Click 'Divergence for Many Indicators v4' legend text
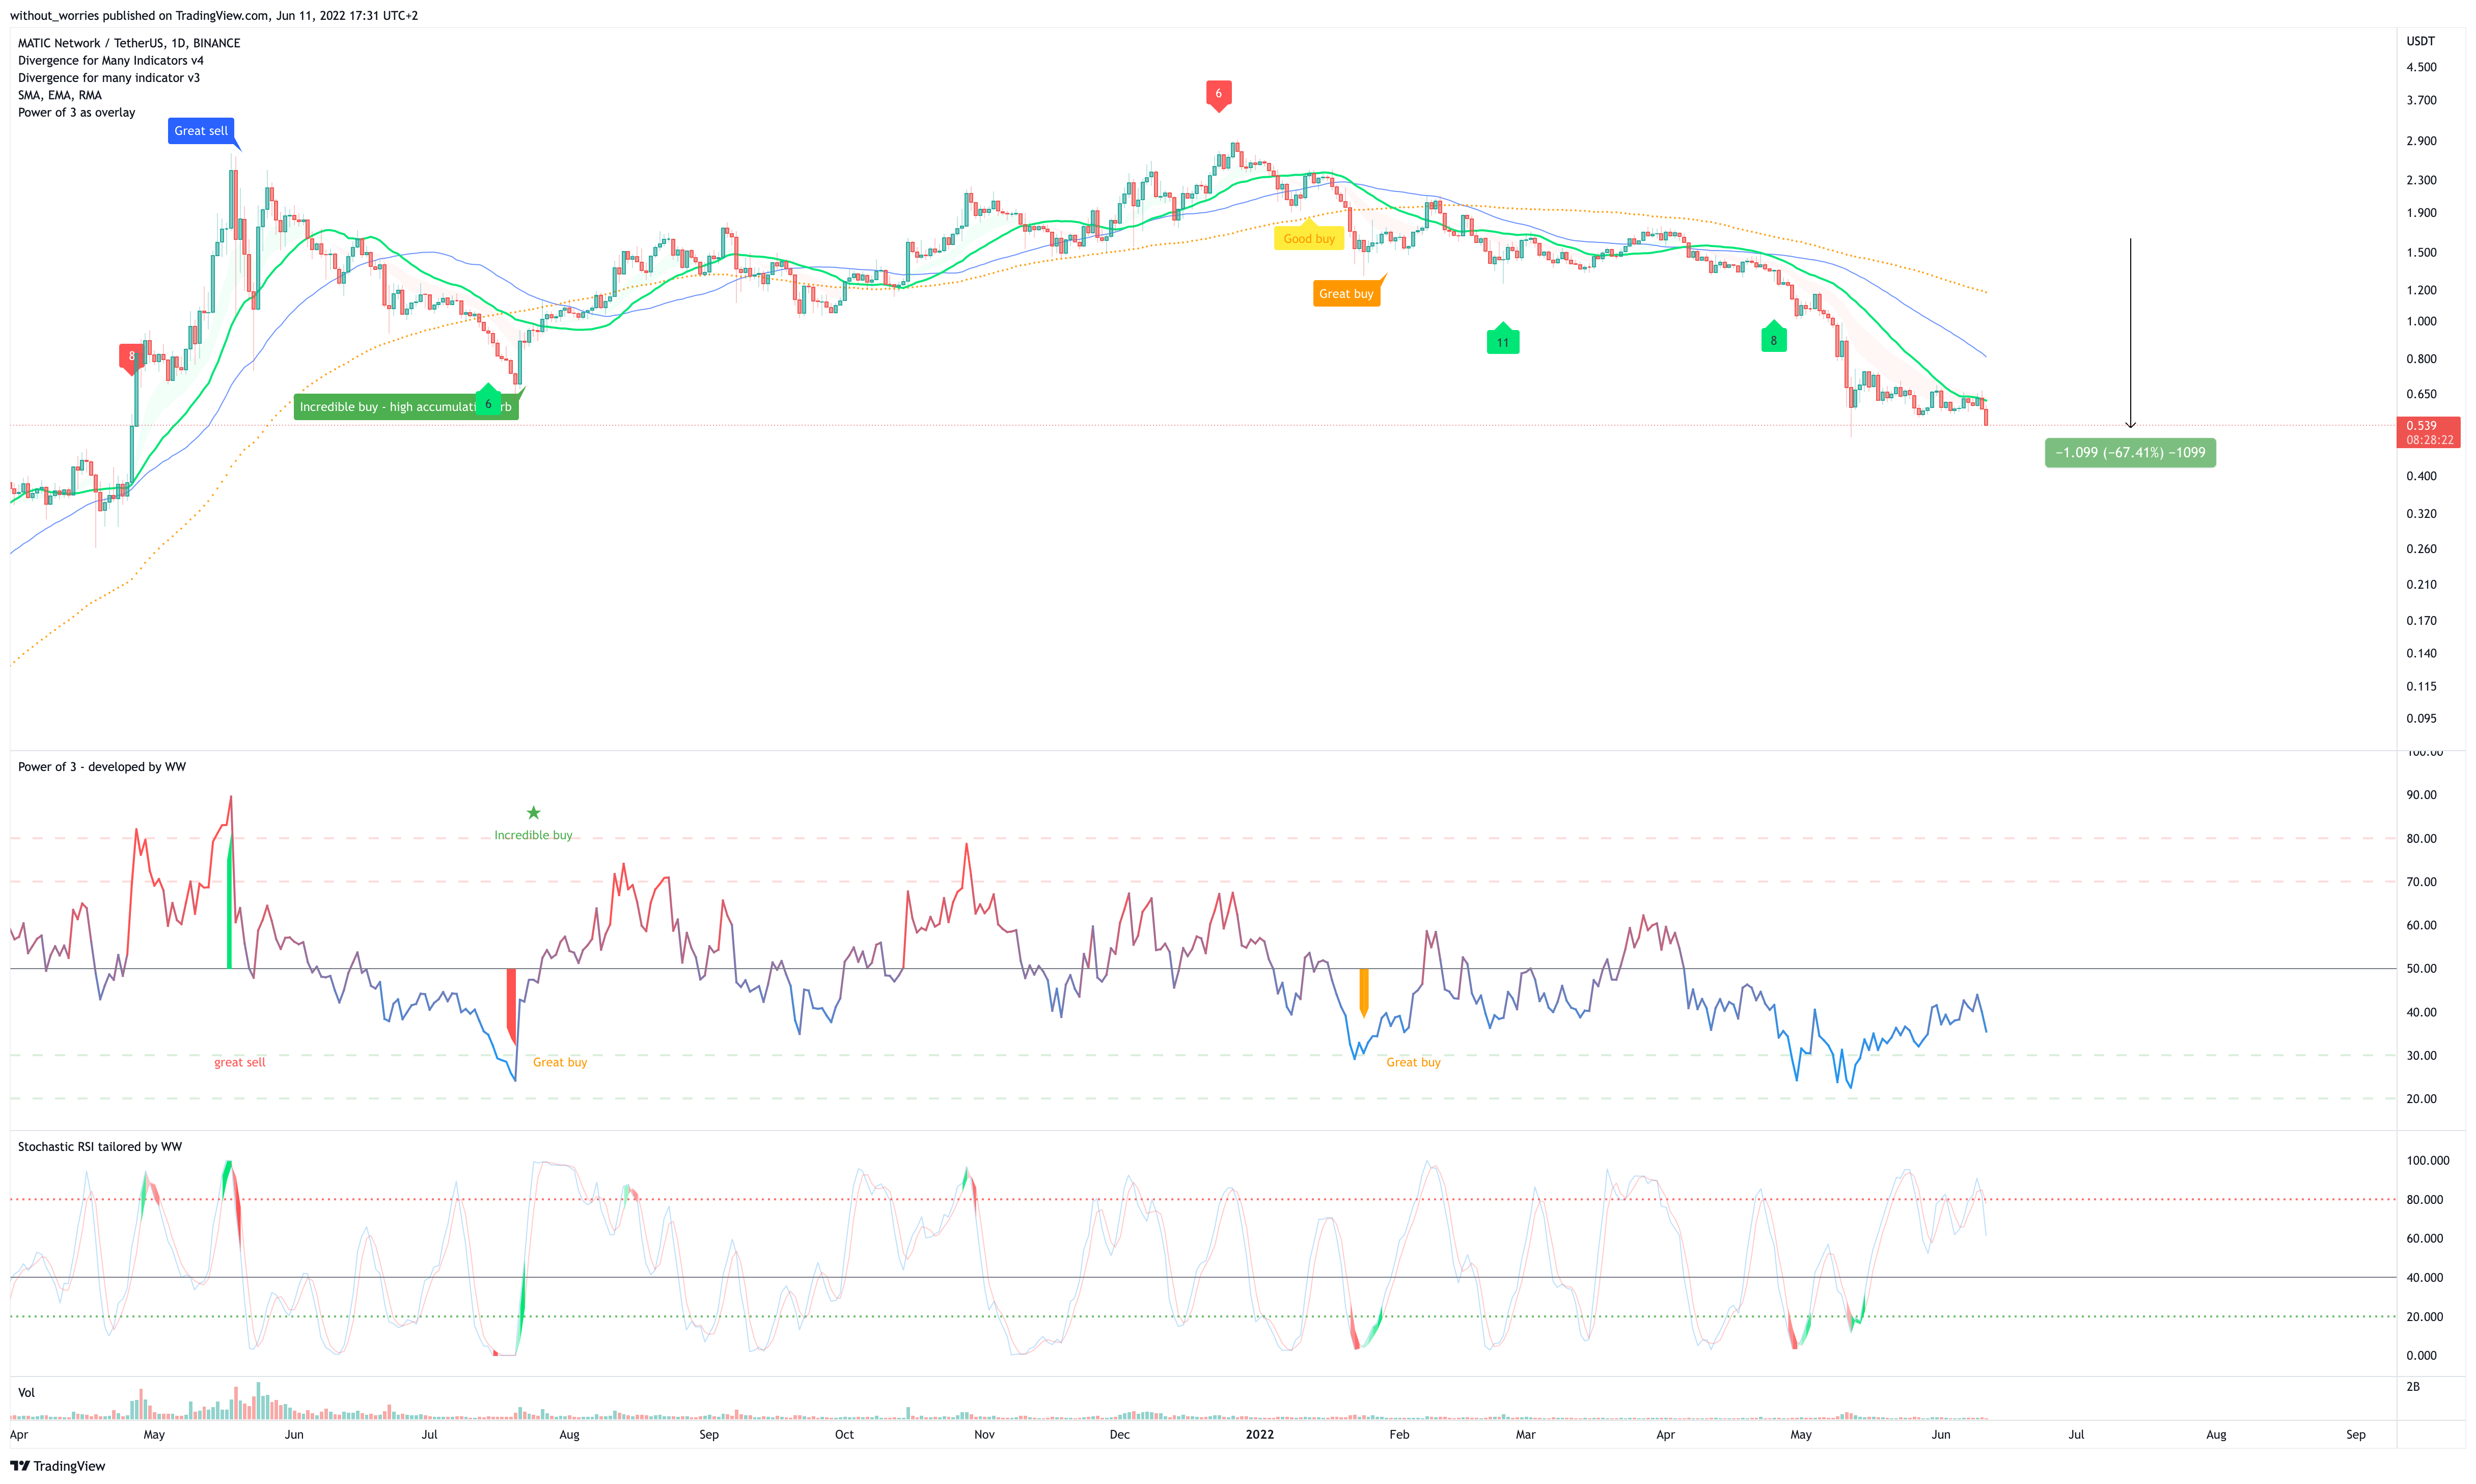 coord(111,60)
